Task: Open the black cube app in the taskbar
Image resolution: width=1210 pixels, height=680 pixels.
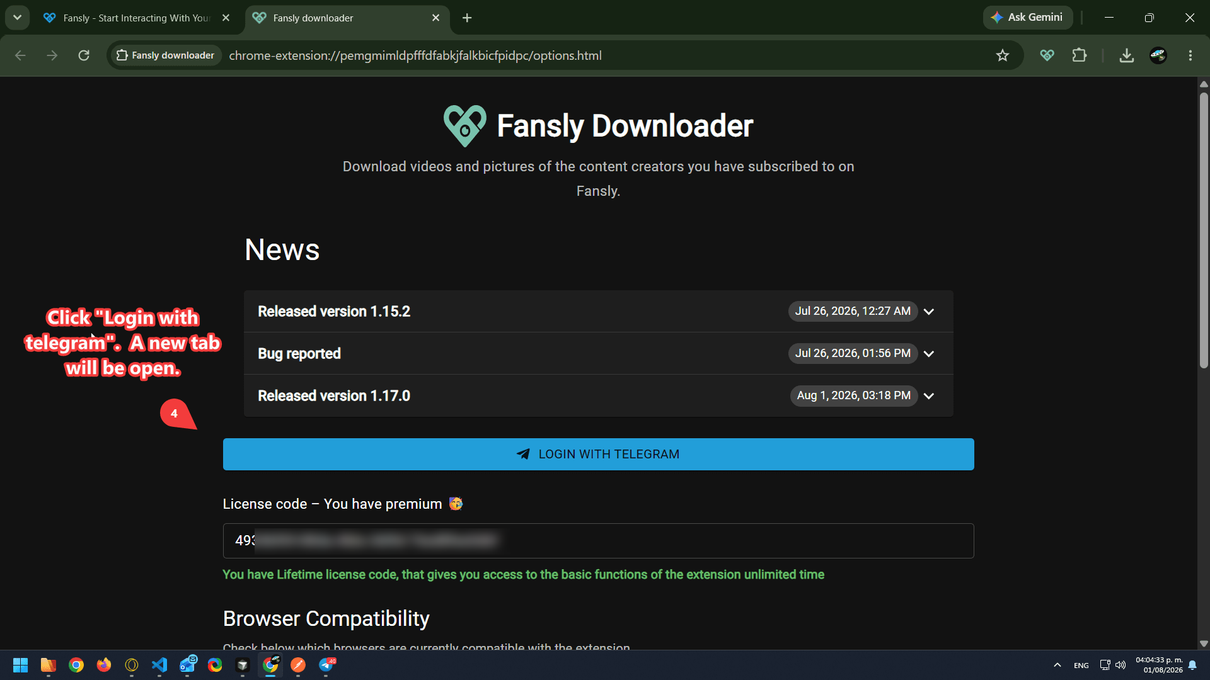Action: [x=243, y=665]
